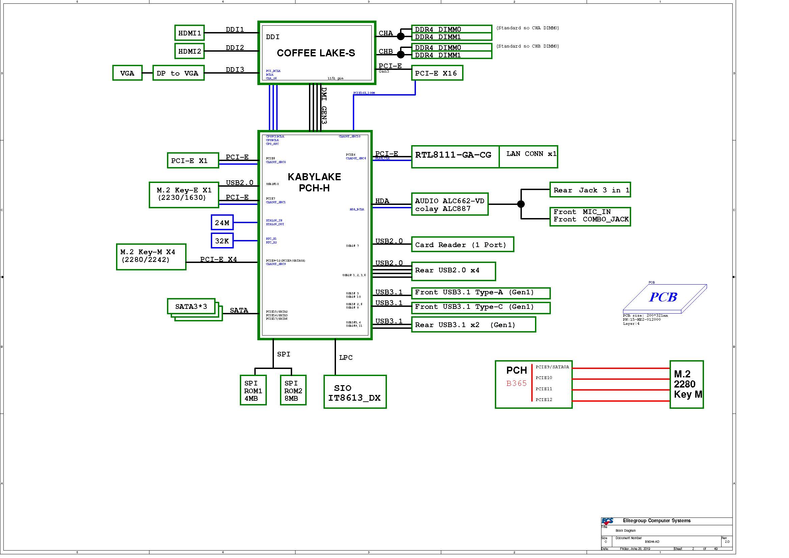Select the 32K crystal block

tap(222, 241)
